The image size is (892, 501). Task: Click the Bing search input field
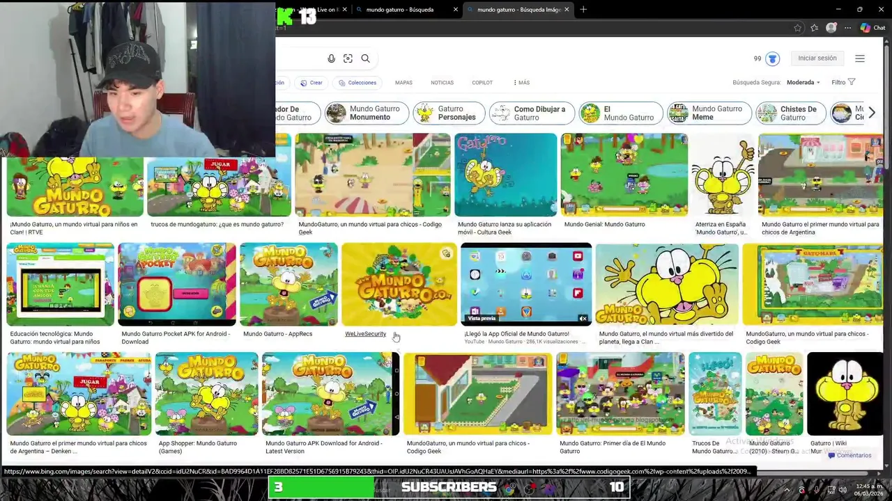coord(300,58)
